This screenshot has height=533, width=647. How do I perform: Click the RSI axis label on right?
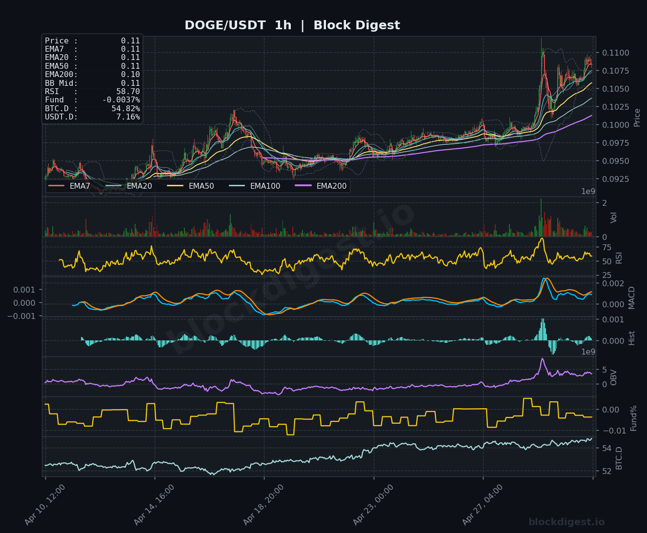[619, 258]
